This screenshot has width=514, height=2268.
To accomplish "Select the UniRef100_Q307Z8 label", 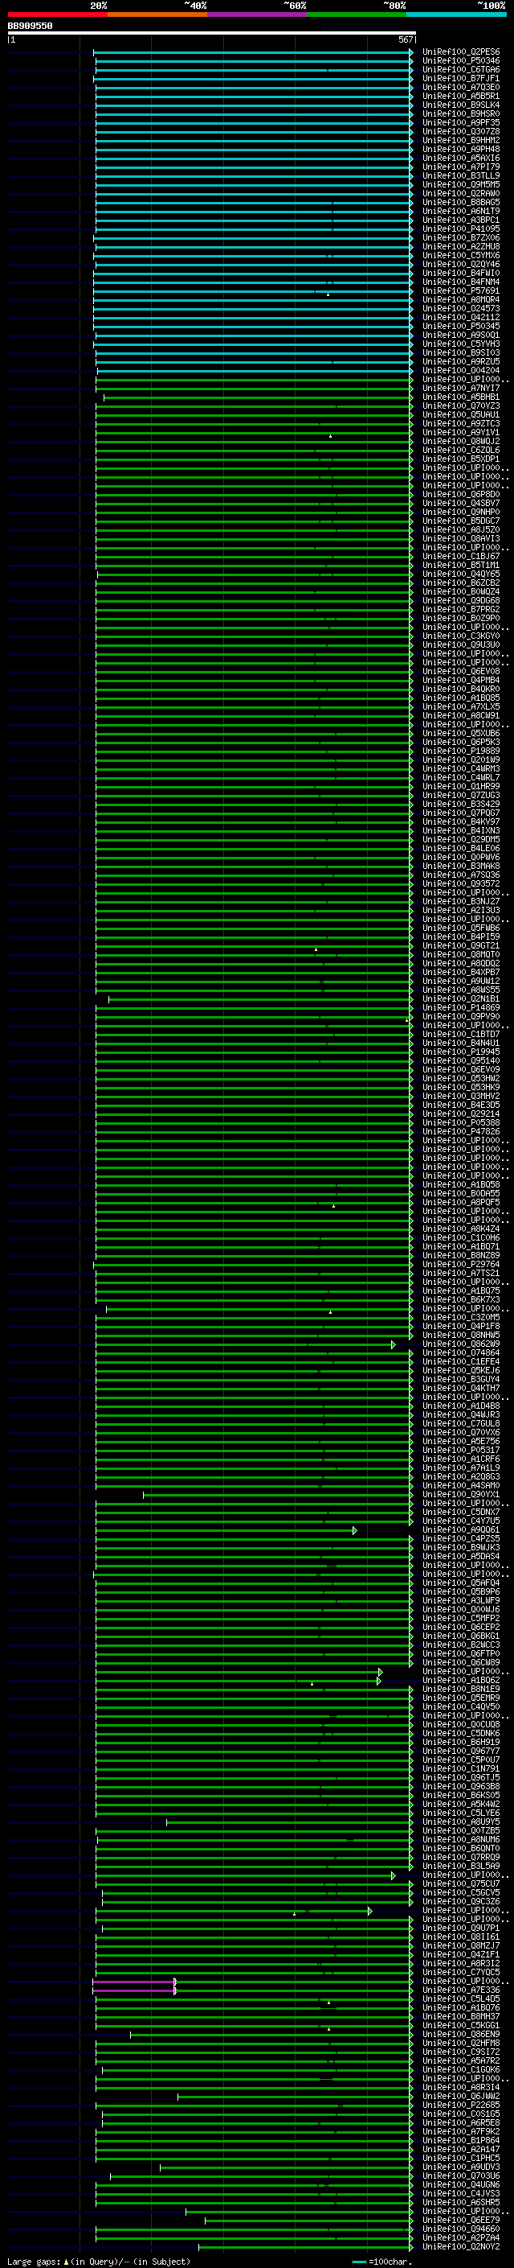I will (461, 132).
